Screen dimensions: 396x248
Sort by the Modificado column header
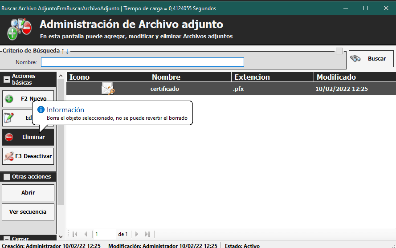coord(355,77)
